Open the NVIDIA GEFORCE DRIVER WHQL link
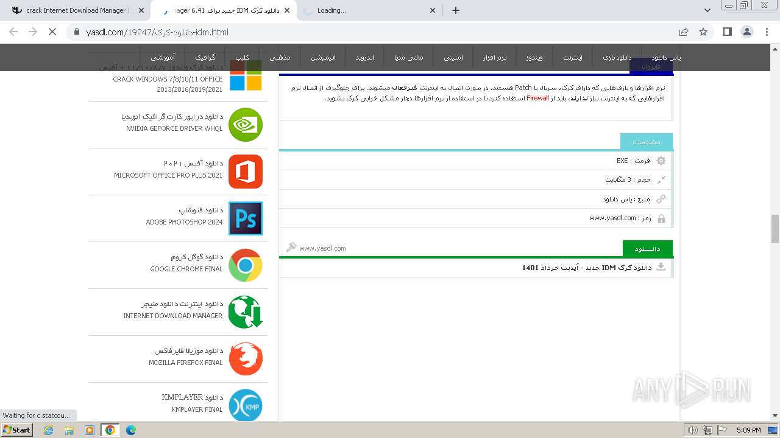Viewport: 780px width, 438px height. [174, 128]
